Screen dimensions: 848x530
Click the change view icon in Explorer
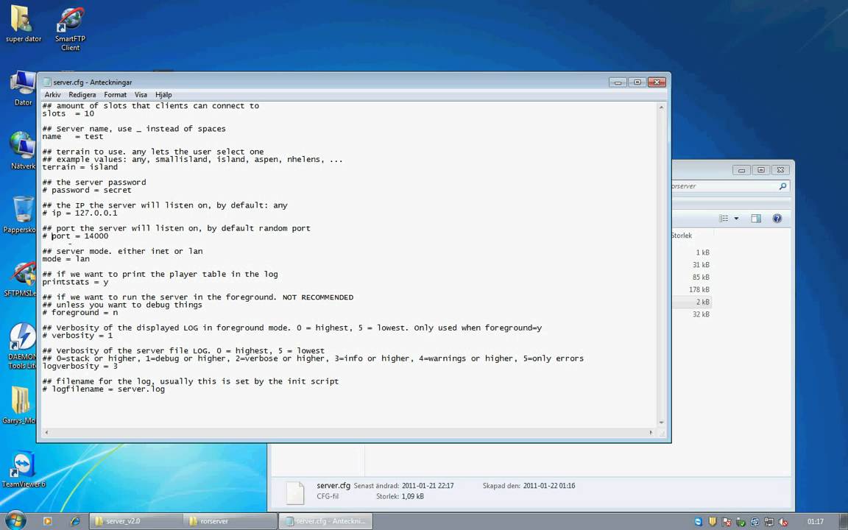(x=724, y=219)
